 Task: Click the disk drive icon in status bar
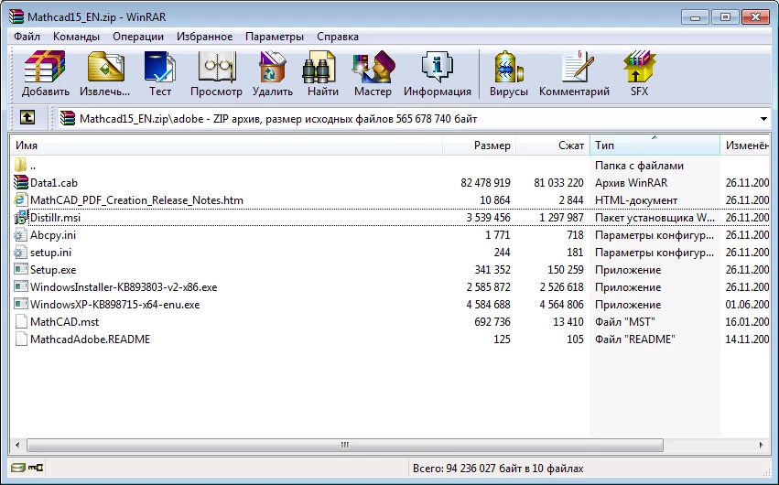[x=18, y=468]
